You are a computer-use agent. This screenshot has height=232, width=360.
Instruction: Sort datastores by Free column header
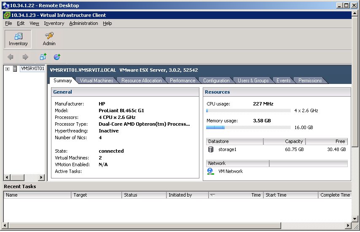coord(326,141)
